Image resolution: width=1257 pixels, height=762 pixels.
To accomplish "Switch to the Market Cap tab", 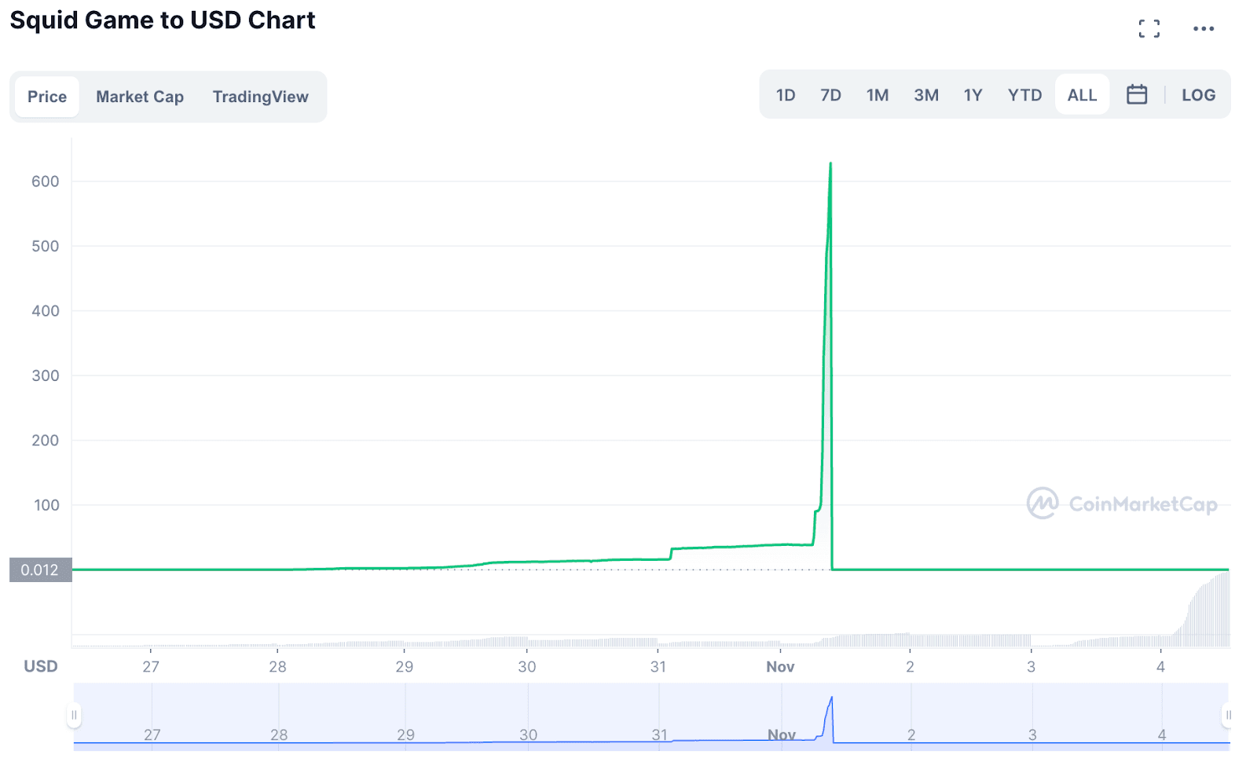I will 140,97.
